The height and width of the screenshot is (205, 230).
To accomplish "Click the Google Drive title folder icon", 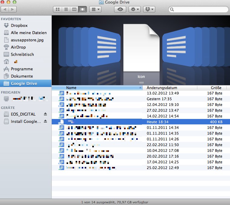I will 101,2.
